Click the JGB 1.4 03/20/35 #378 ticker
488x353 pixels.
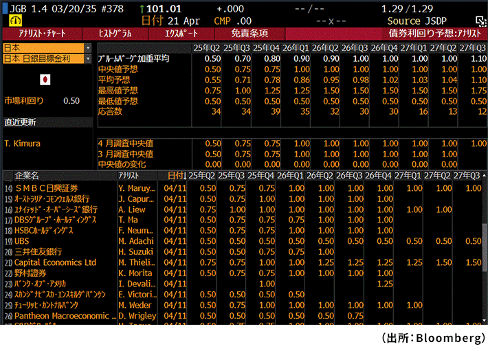pyautogui.click(x=67, y=9)
